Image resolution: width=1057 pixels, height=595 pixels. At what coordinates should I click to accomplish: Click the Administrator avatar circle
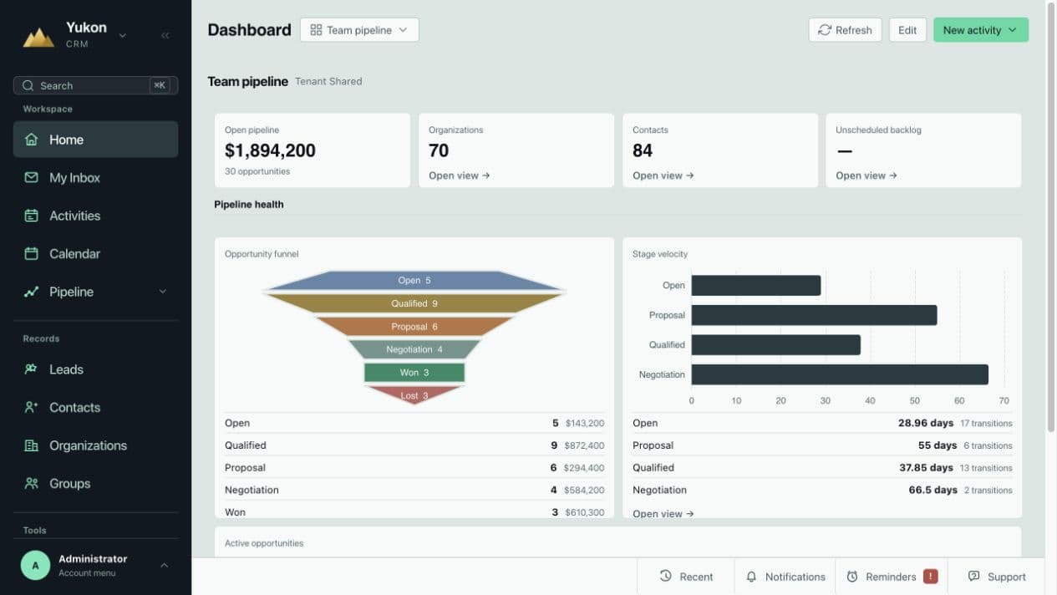coord(35,565)
